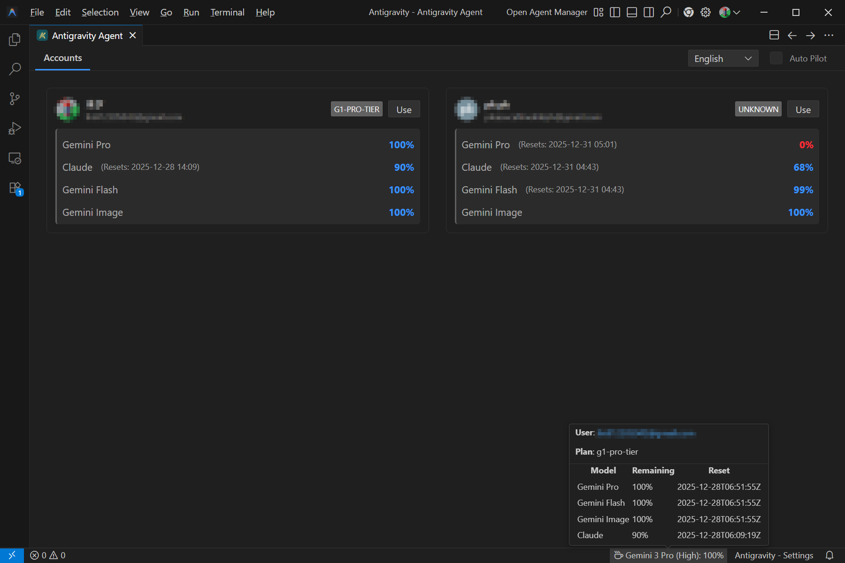Click the G1-PRO-TIER badge

[357, 109]
